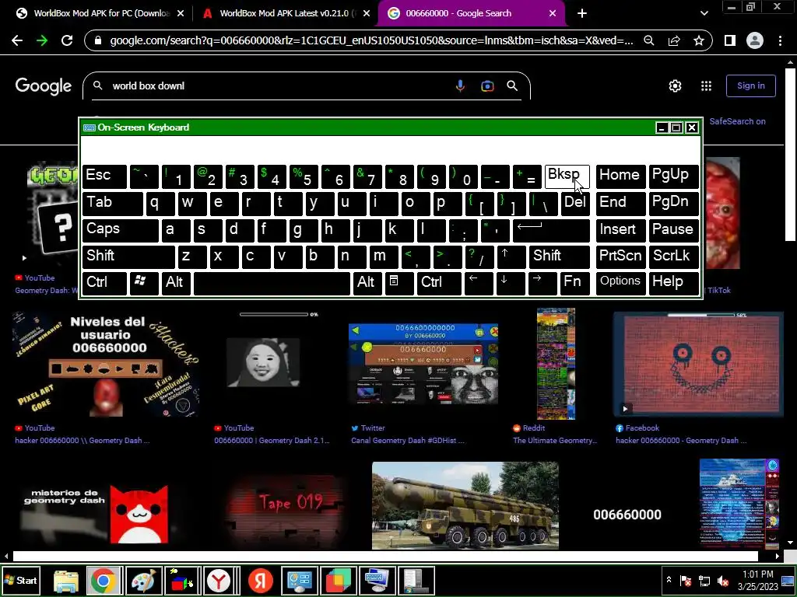
Task: Click Bksp key on On-Screen Keyboard
Action: [567, 176]
